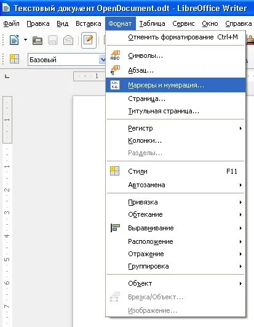Select the Абзац... menu entry
This screenshot has height=327, width=254.
tap(176, 70)
